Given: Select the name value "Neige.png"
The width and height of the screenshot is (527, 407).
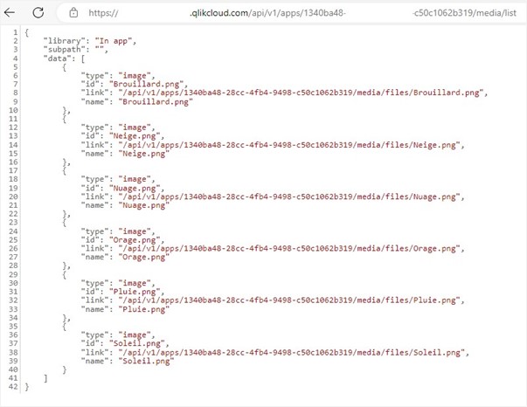Looking at the screenshot, I should (x=144, y=154).
